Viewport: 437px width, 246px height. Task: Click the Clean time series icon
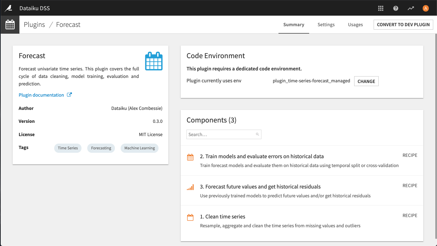[190, 217]
